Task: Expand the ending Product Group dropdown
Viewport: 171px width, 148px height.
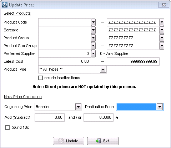Action: [162, 38]
